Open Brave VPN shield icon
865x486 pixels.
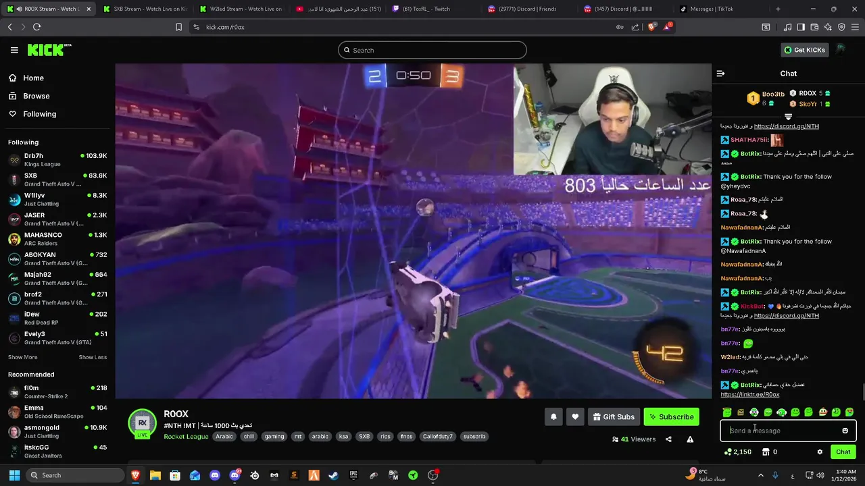point(841,27)
